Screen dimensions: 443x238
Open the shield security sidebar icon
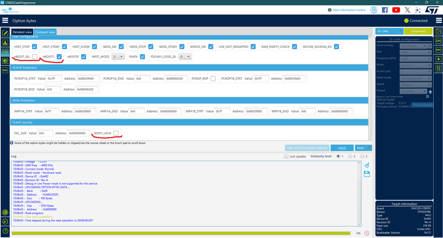coord(5,61)
